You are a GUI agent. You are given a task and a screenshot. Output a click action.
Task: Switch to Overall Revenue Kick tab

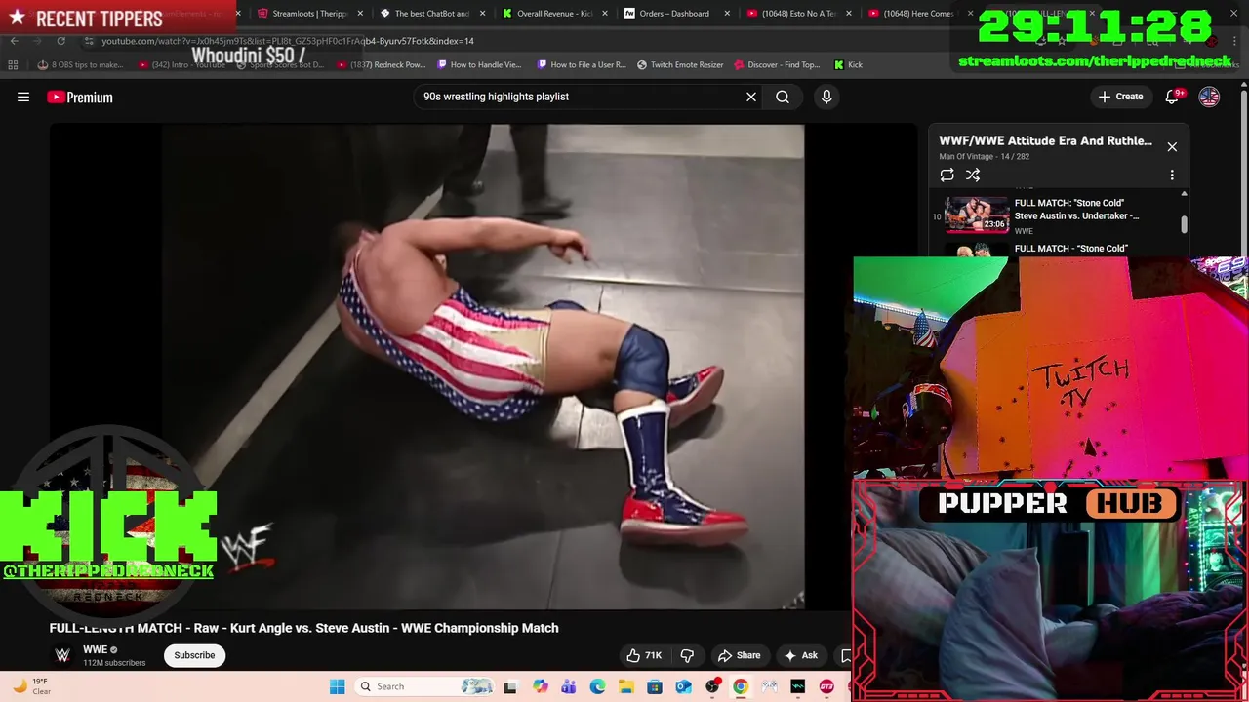tap(554, 14)
